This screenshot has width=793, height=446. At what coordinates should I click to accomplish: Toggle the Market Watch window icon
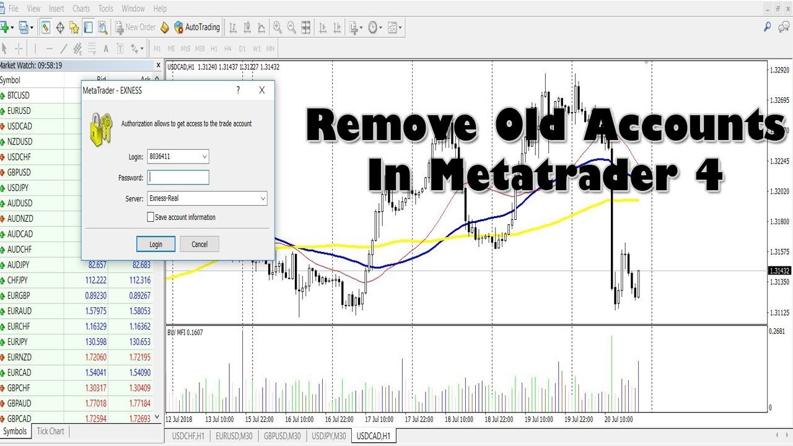(x=46, y=27)
